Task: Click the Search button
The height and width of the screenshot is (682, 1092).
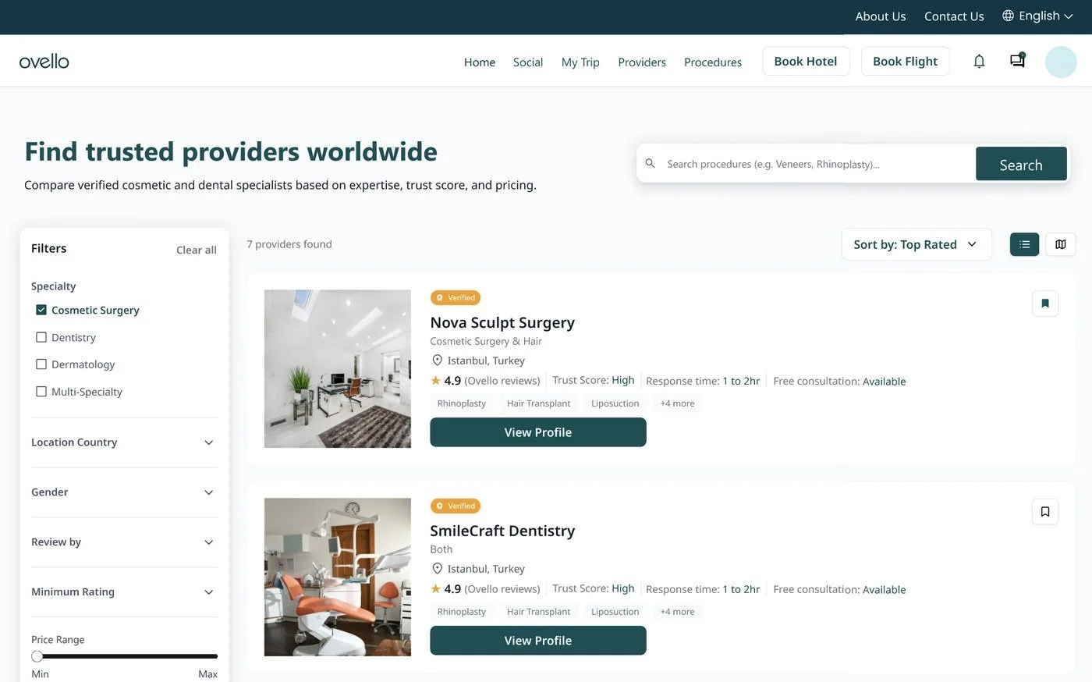Action: (x=1021, y=164)
